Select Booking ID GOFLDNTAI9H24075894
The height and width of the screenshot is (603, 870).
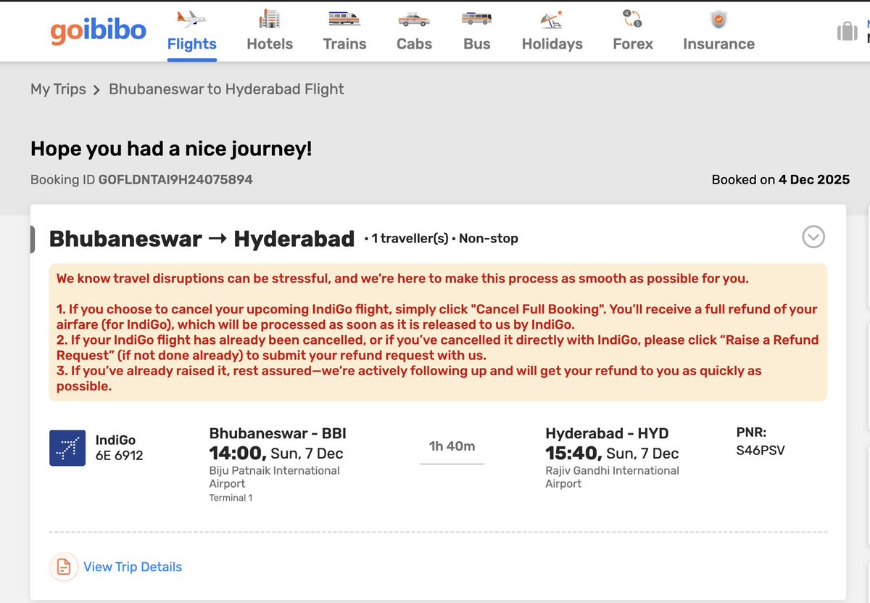click(141, 179)
